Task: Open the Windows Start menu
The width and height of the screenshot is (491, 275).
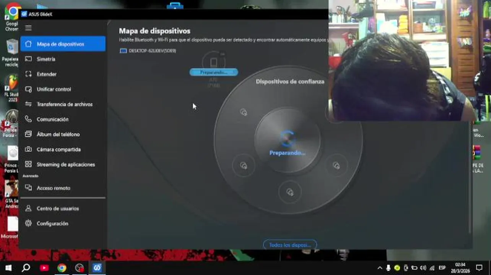Action: 8,268
